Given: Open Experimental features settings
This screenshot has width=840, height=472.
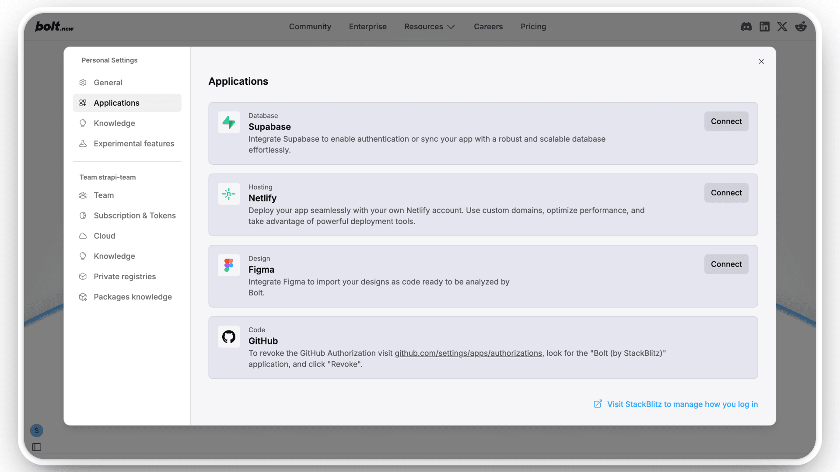Looking at the screenshot, I should [127, 144].
